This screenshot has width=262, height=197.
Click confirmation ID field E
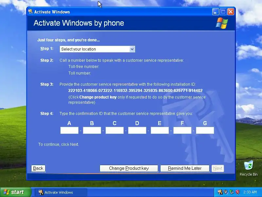click(x=160, y=130)
